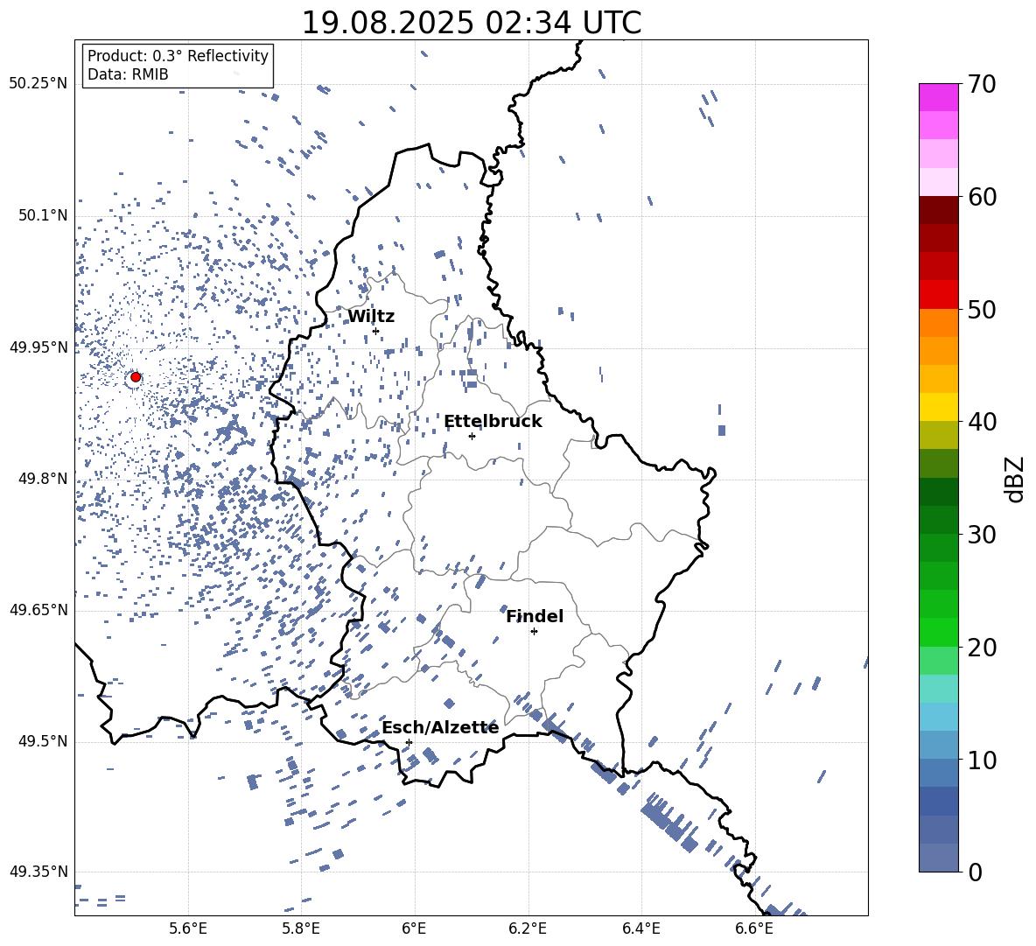Click the Esch/Alzette city label

(x=440, y=728)
